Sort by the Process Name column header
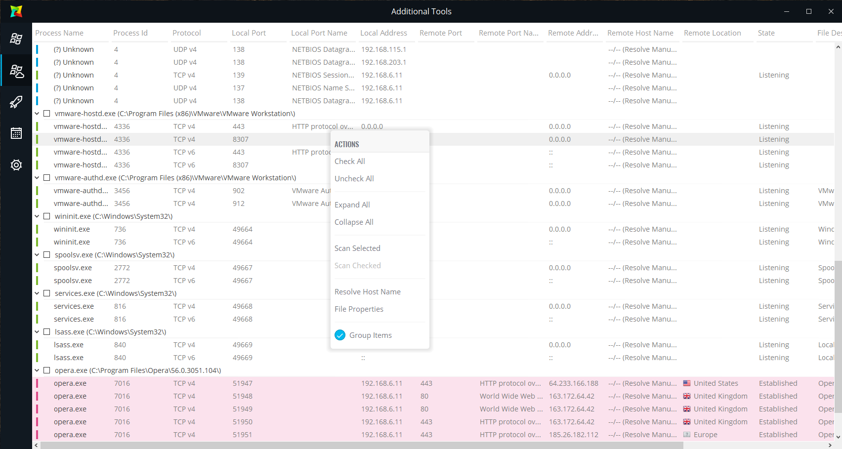Image resolution: width=842 pixels, height=449 pixels. [59, 33]
